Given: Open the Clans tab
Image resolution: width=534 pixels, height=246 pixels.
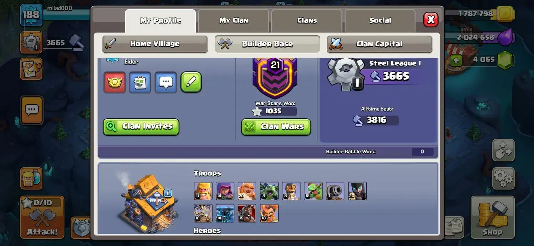Looking at the screenshot, I should [307, 21].
